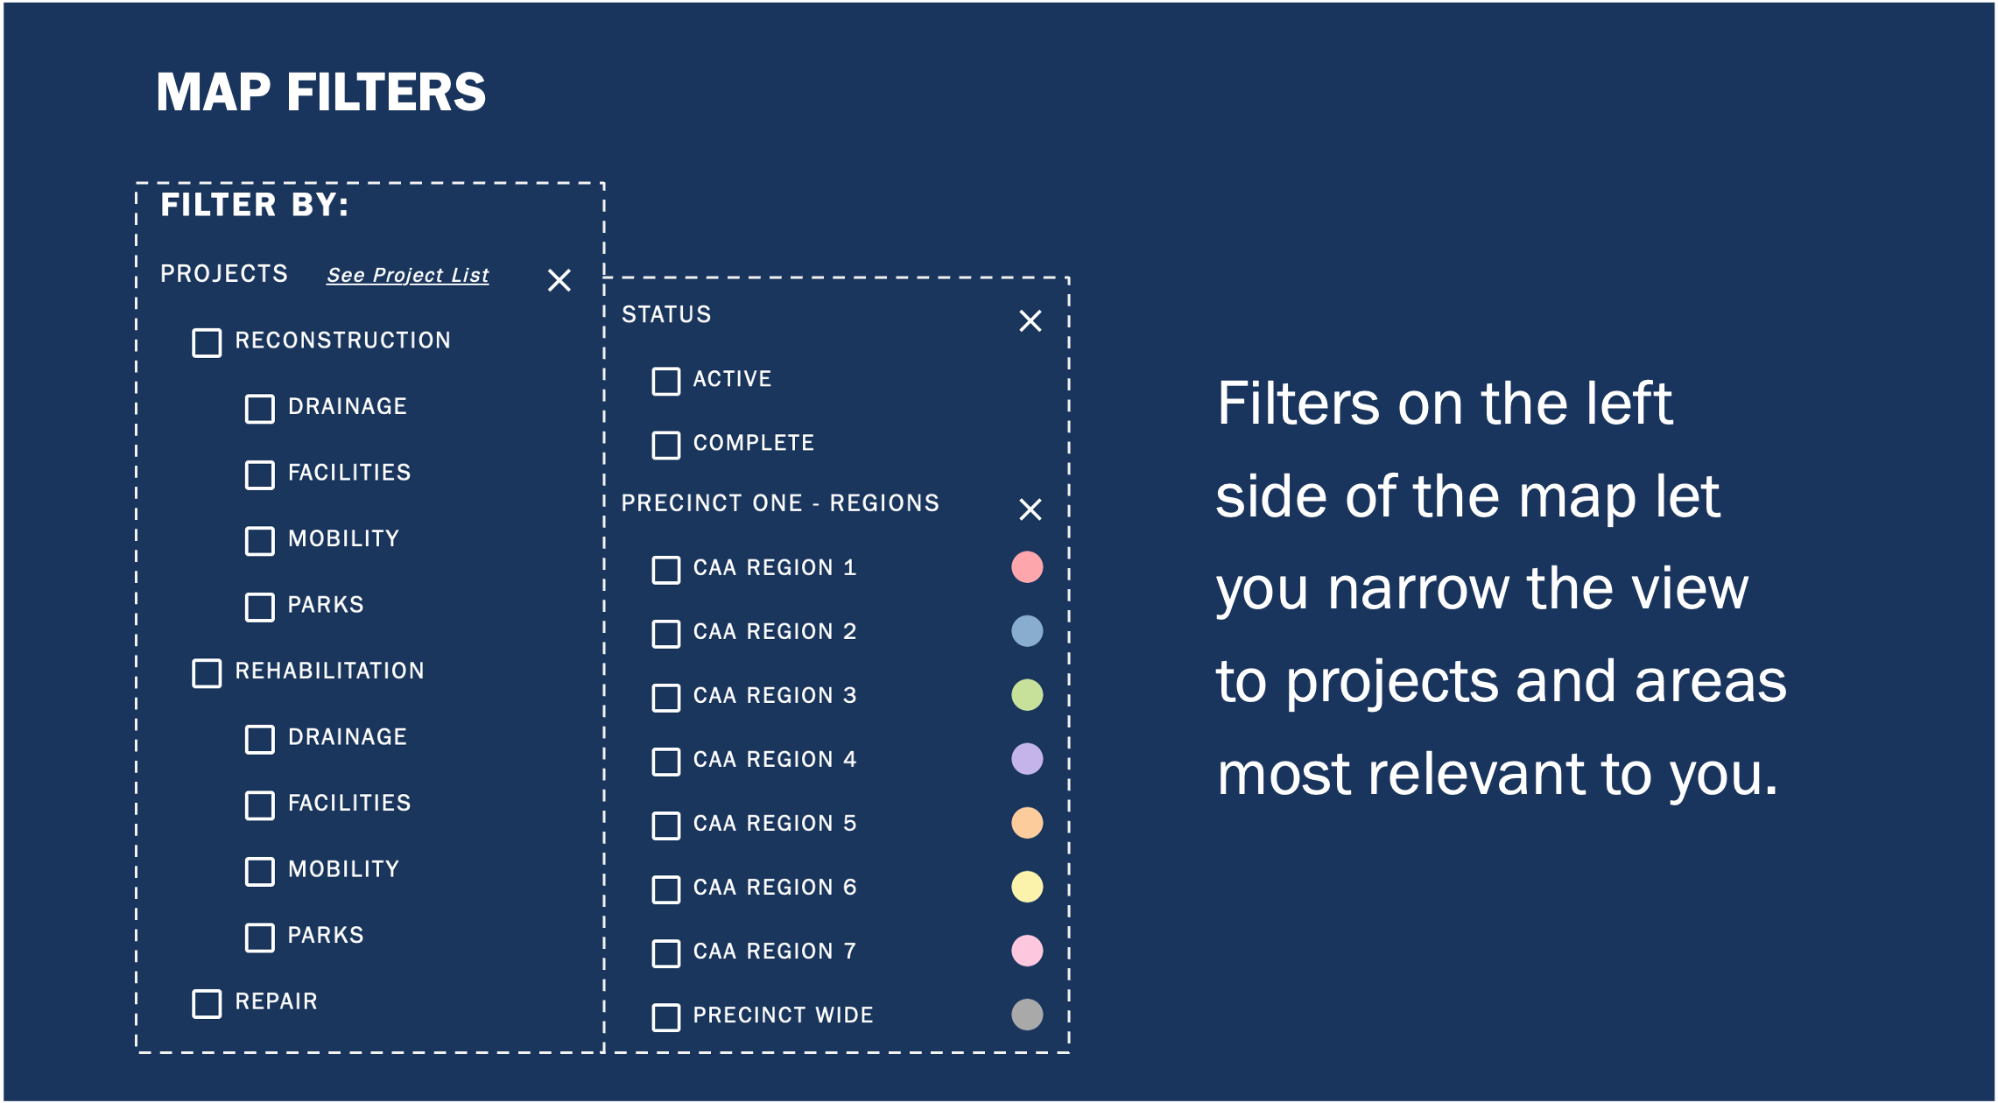Image resolution: width=1998 pixels, height=1103 pixels.
Task: Select the Precinct Wide checkbox
Action: coord(665,1017)
